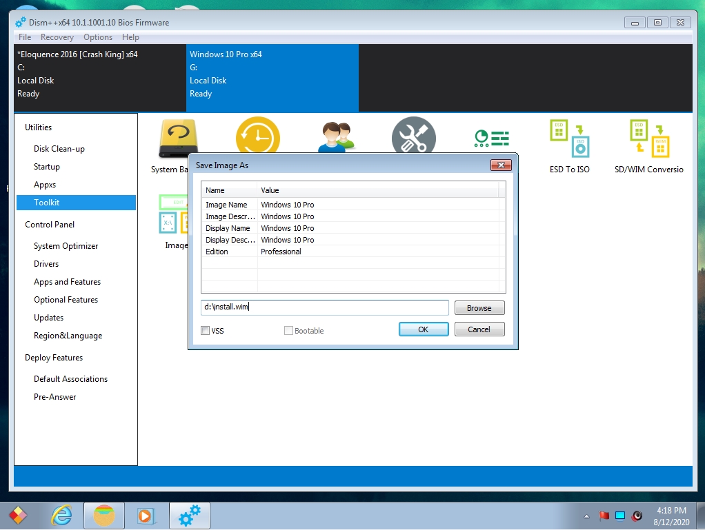The height and width of the screenshot is (530, 705).
Task: Open the user accounts icon in Toolkit
Action: pyautogui.click(x=337, y=136)
